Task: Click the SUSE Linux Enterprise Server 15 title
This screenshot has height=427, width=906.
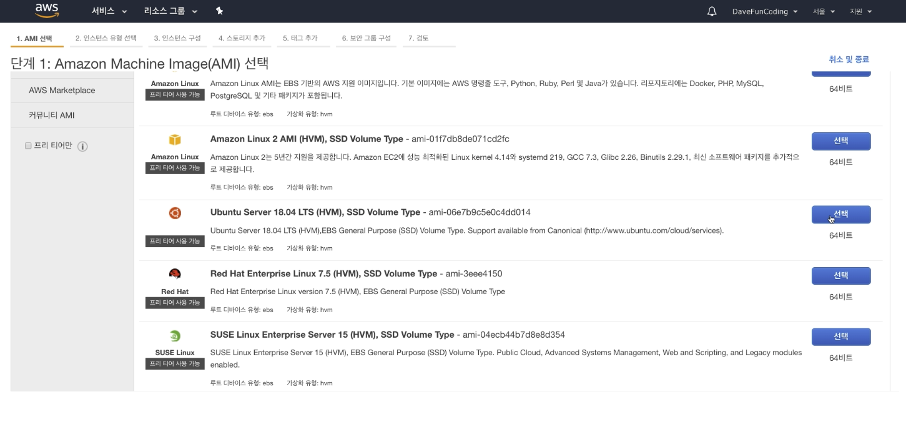Action: point(332,335)
